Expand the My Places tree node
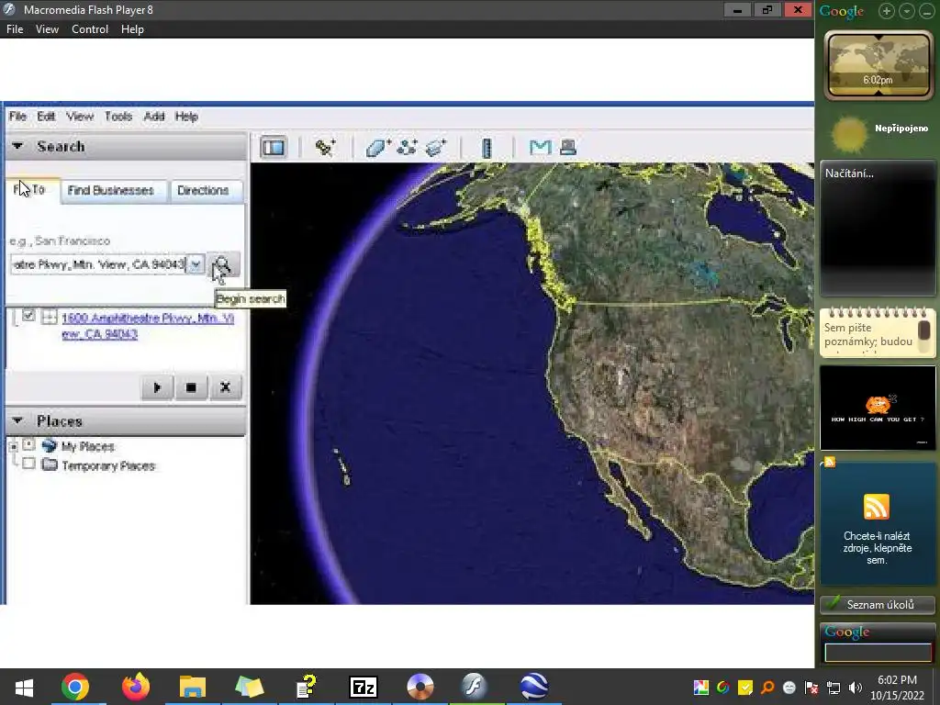 (13, 447)
